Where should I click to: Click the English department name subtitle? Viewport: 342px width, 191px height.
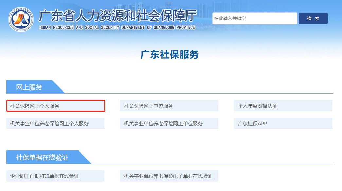117,27
